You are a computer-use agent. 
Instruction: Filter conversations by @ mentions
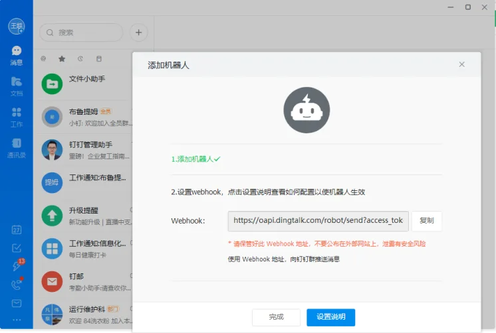tap(43, 58)
